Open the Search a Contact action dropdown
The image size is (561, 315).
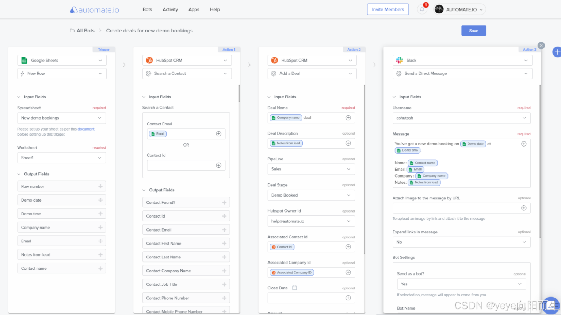coord(187,73)
